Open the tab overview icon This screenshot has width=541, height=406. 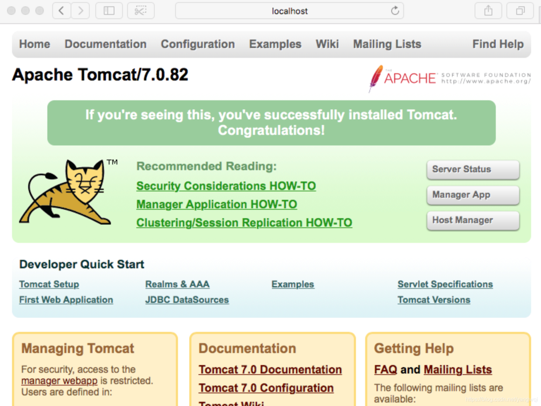point(519,11)
